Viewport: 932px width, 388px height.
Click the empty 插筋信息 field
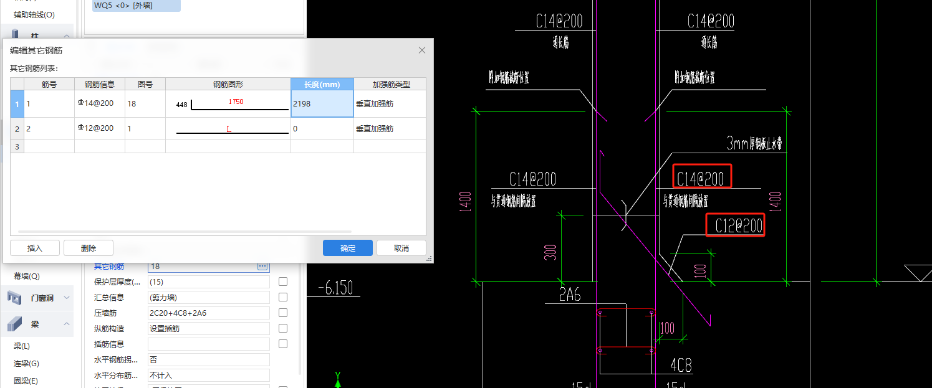point(209,344)
